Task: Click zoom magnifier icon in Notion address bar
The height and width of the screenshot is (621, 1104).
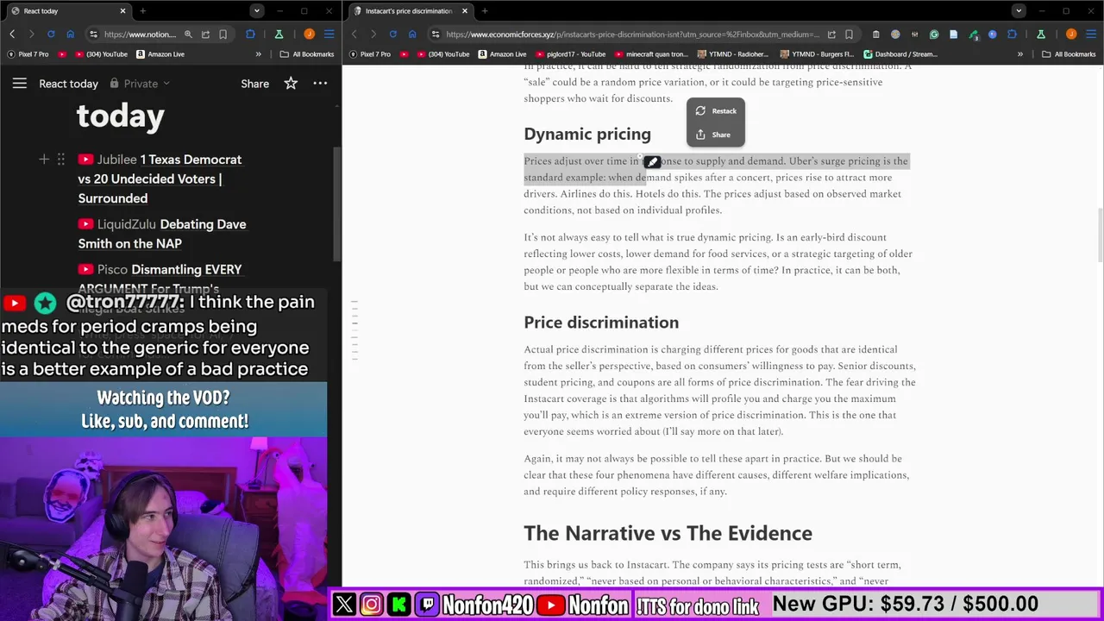Action: (188, 34)
